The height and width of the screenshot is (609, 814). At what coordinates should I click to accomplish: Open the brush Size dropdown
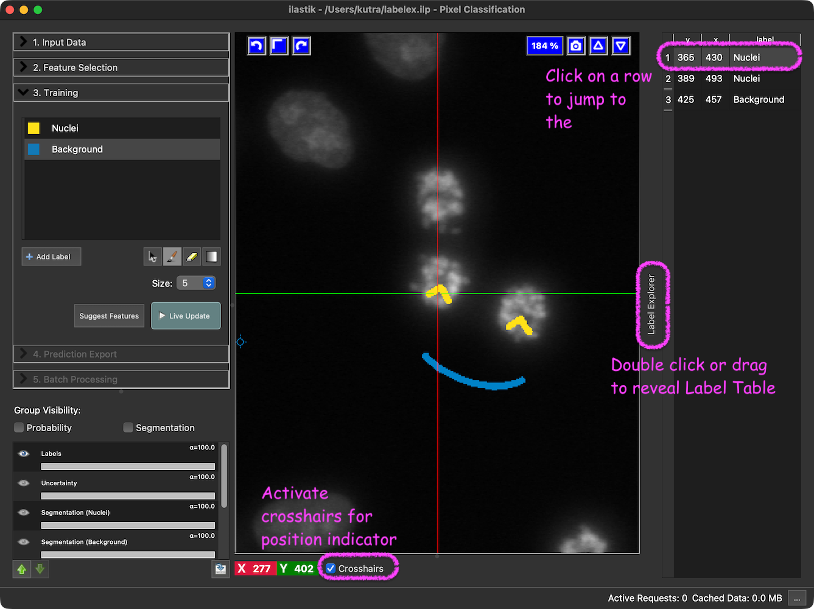click(x=196, y=283)
